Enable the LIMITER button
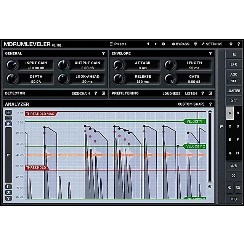244x244 pixels. click(234, 91)
